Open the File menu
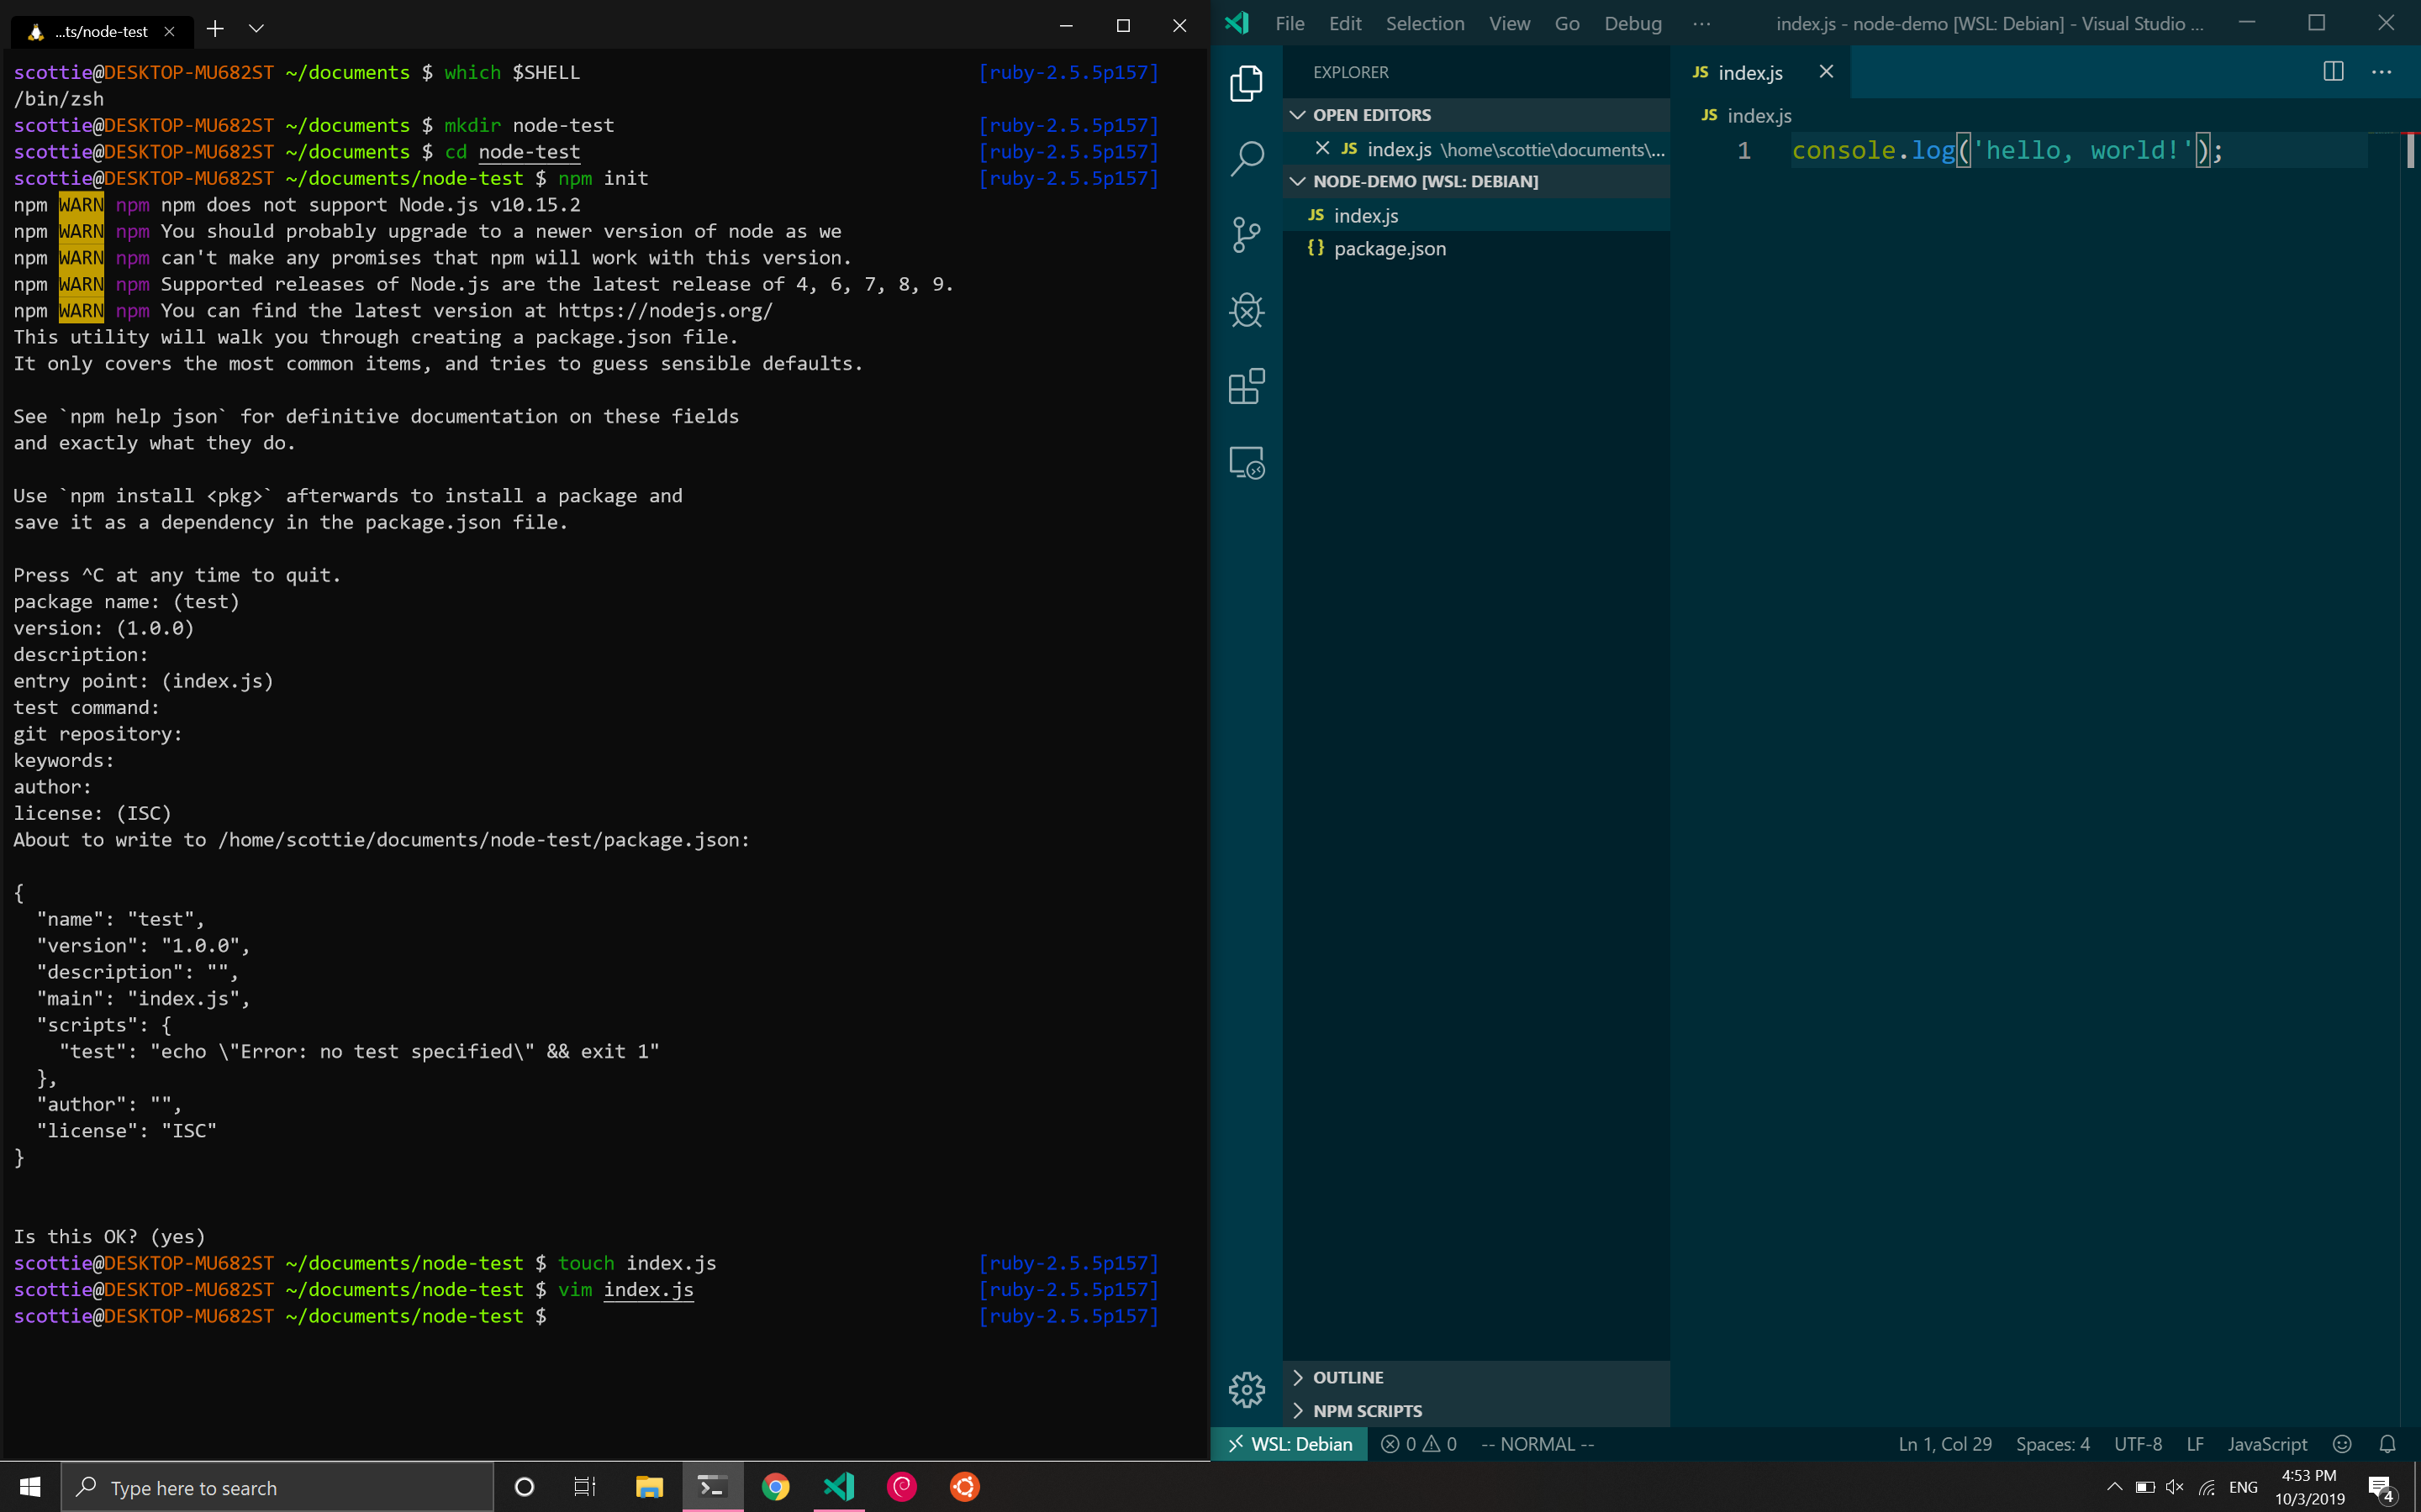 click(x=1290, y=23)
